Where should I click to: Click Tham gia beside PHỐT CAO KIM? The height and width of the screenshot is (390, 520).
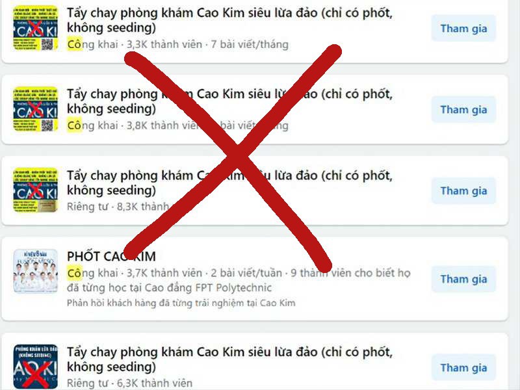point(463,279)
